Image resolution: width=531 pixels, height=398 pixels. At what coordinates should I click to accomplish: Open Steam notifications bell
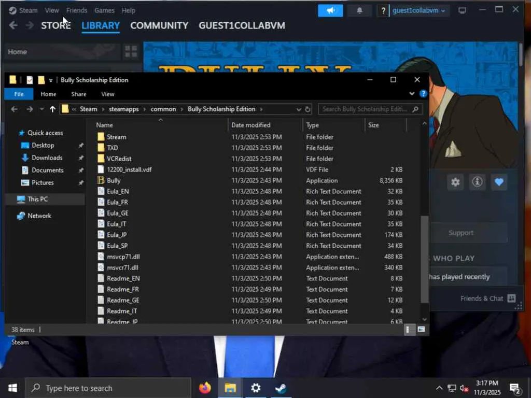pos(359,10)
